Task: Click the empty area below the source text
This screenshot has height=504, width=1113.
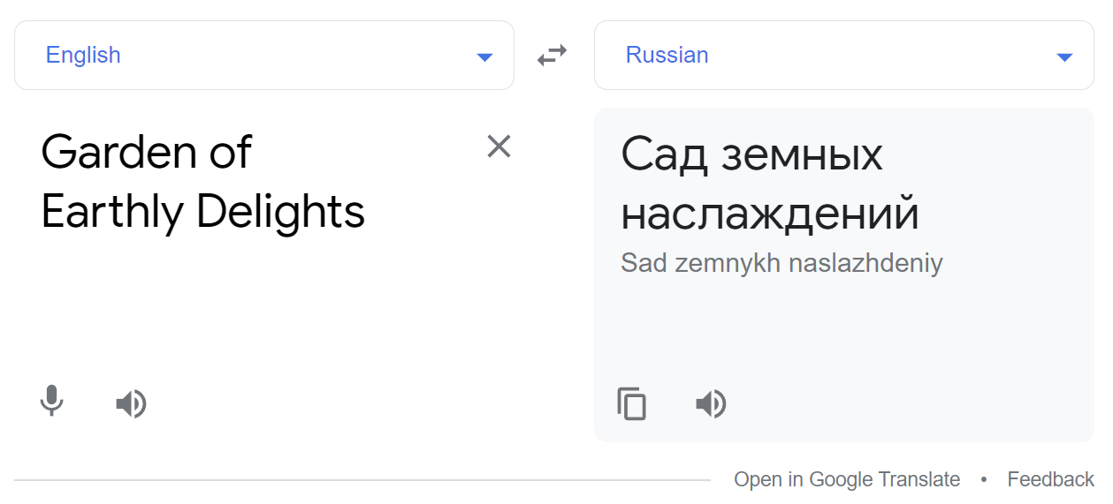Action: [x=265, y=309]
